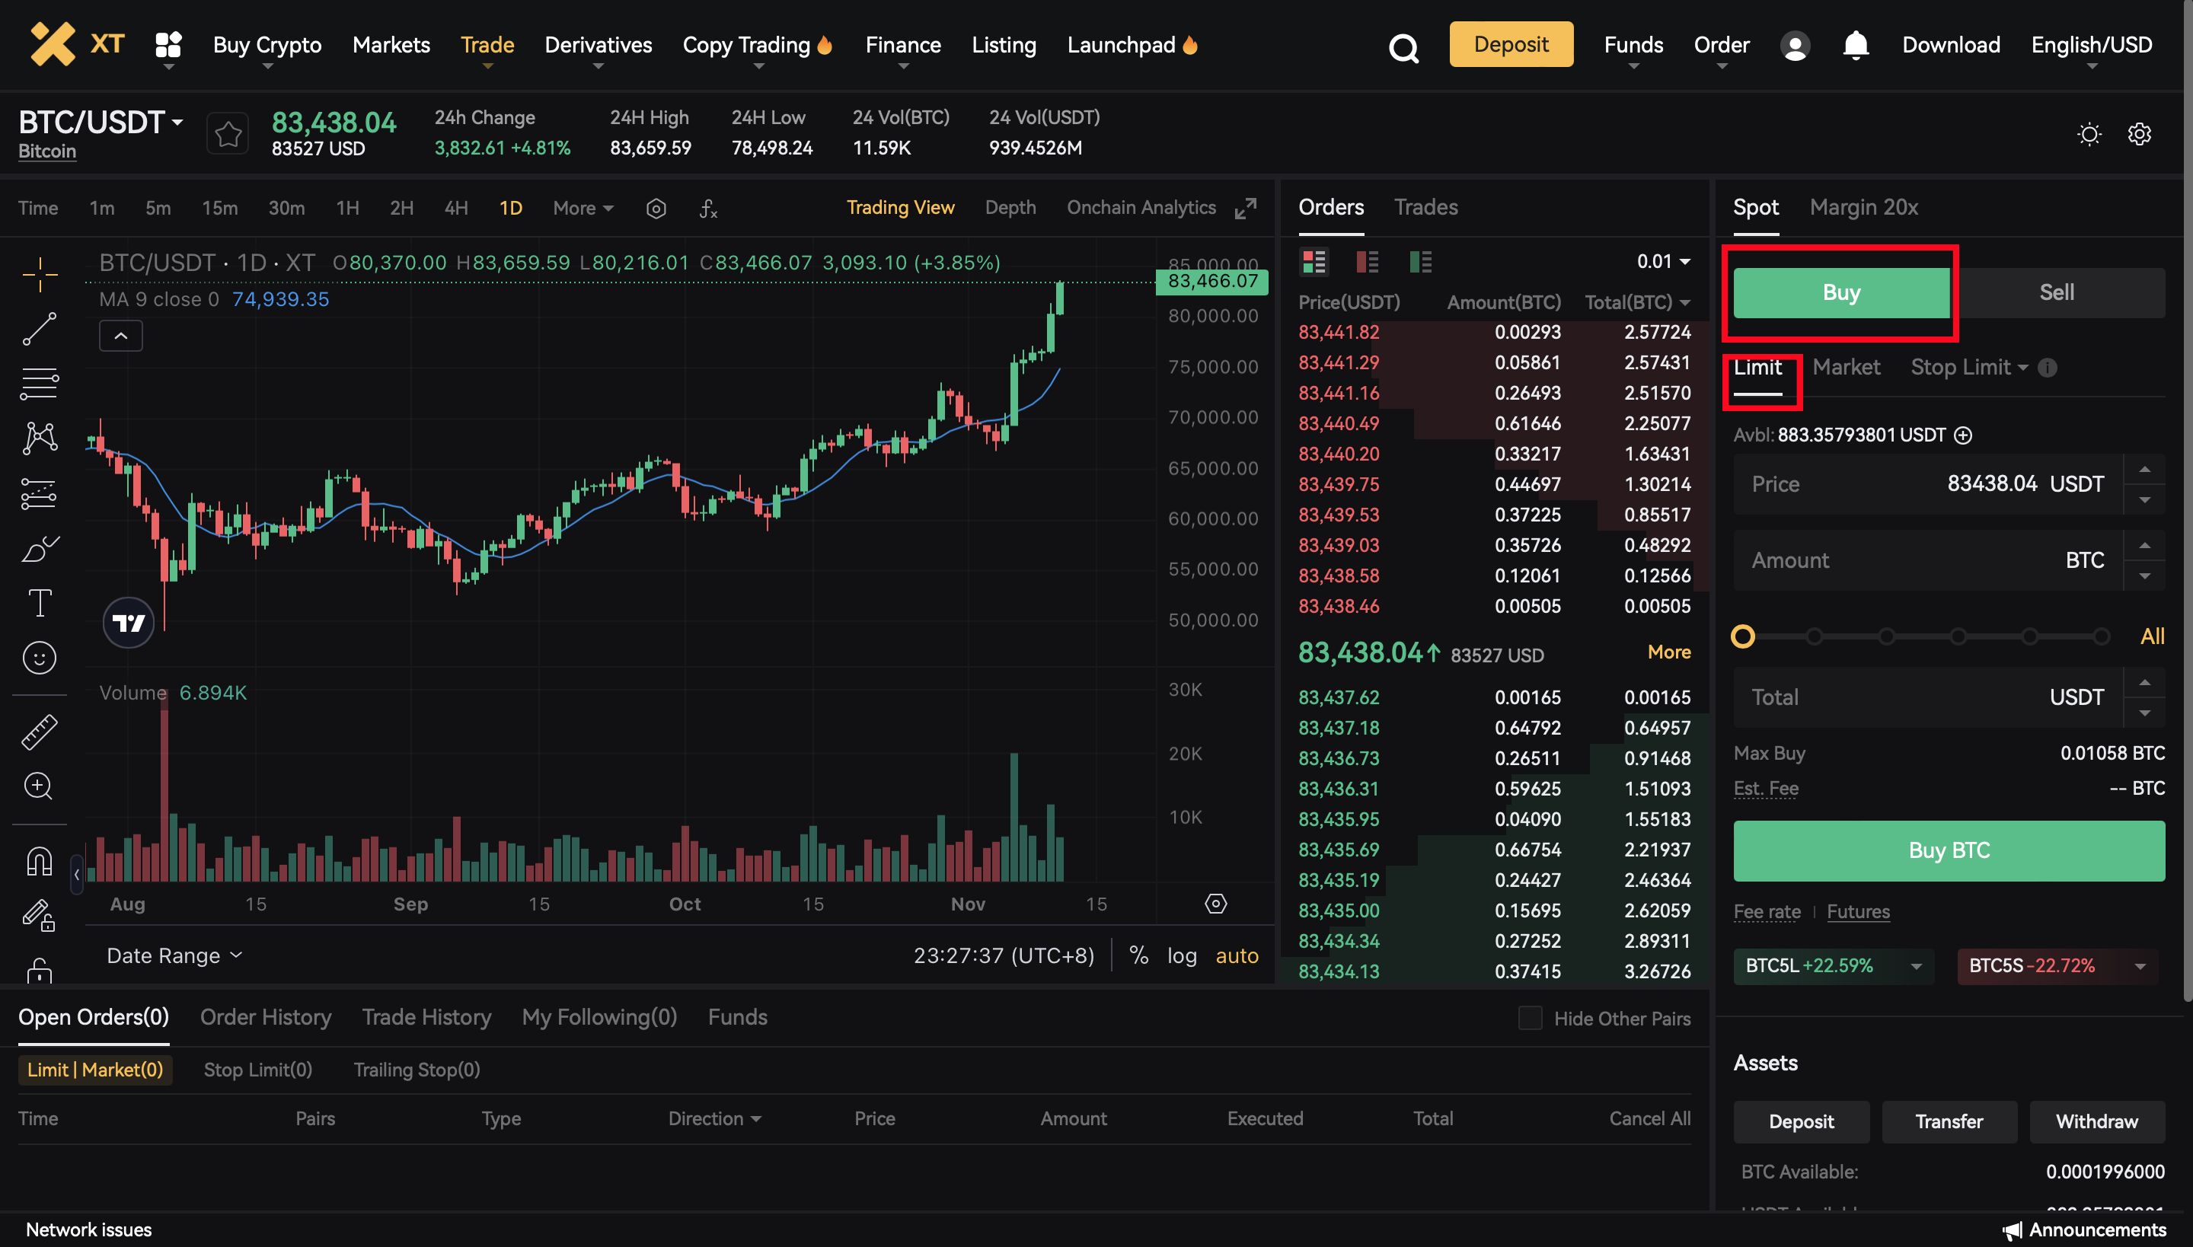Open the apps grid menu icon

168,44
